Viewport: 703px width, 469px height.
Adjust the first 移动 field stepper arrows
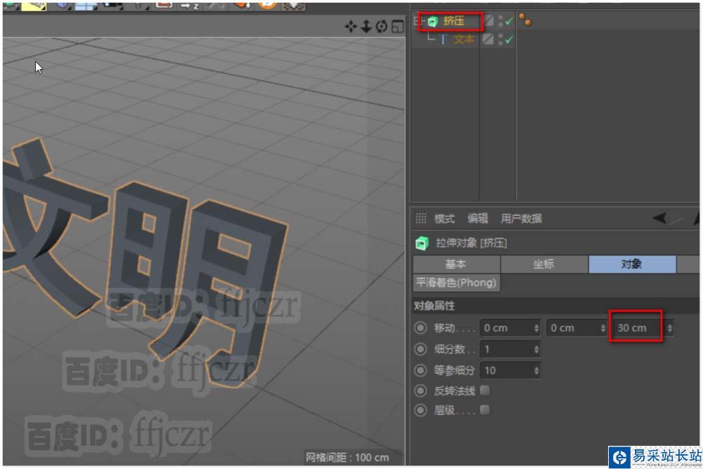point(536,328)
